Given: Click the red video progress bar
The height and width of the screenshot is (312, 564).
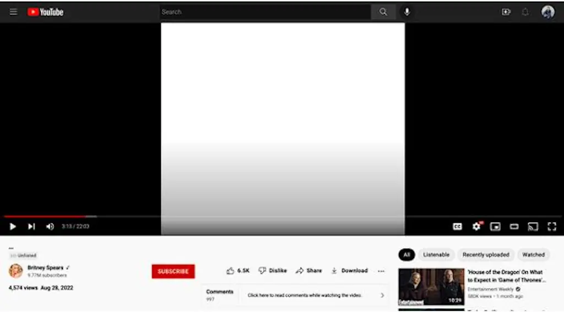Looking at the screenshot, I should (44, 217).
